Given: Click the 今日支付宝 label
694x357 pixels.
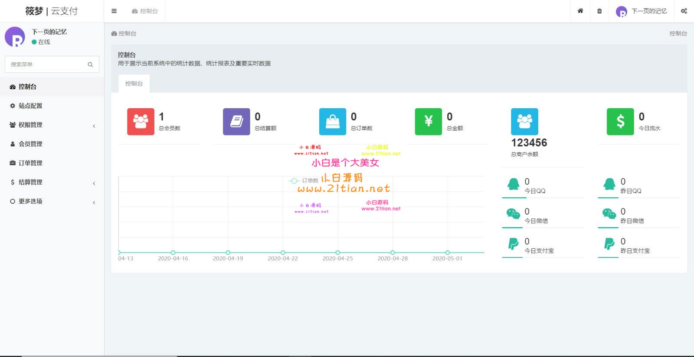Looking at the screenshot, I should click(539, 251).
